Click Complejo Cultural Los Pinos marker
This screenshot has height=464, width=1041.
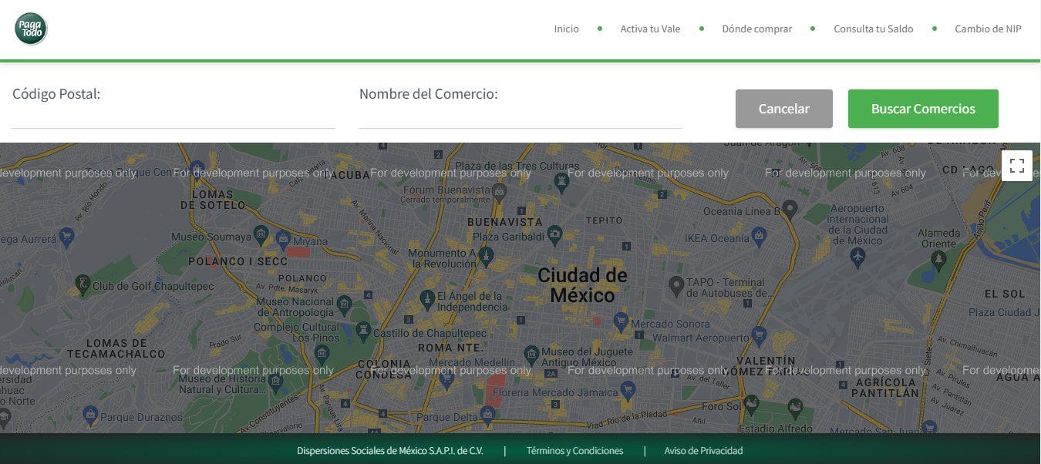tap(322, 354)
